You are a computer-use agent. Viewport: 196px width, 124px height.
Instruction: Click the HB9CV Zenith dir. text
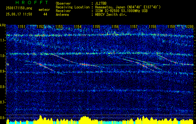tap(111, 15)
